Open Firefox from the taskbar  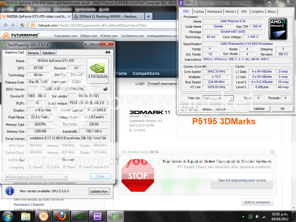[62, 216]
